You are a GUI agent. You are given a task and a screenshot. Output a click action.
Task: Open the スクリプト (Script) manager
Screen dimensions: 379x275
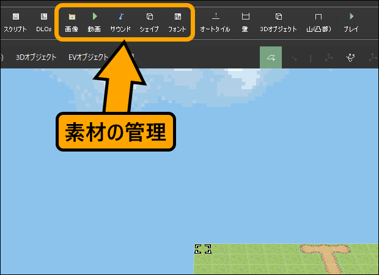pos(15,21)
